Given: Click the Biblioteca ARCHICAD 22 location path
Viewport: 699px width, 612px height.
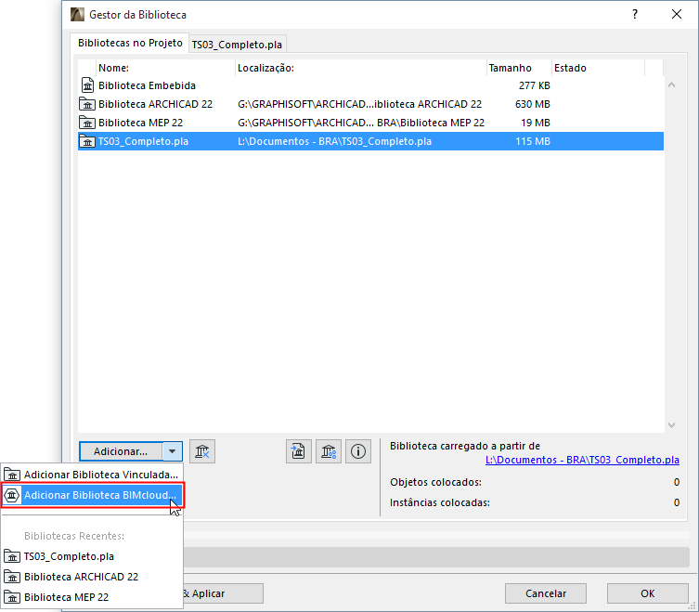Looking at the screenshot, I should click(x=360, y=104).
